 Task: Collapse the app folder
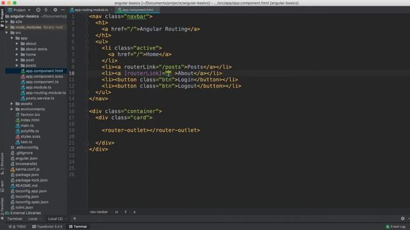pos(12,38)
